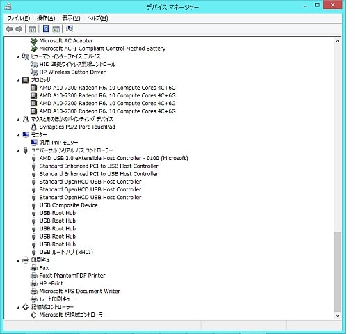Select the USB Composite Device plug icon

[x=34, y=205]
